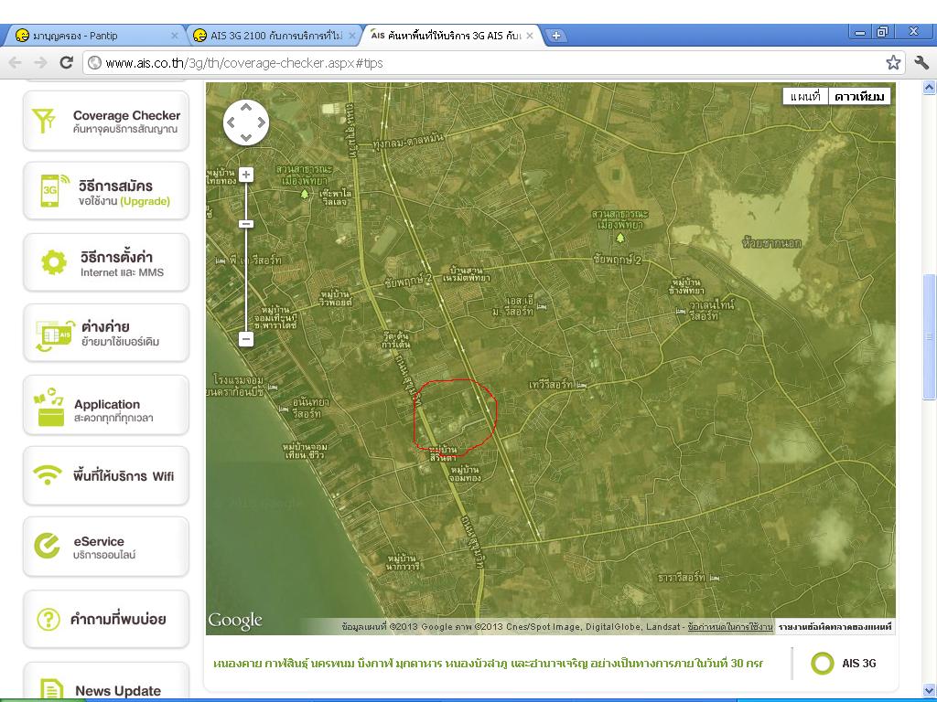This screenshot has height=702, width=937.
Task: Open the Coverage Checker antenna icon
Action: point(44,121)
